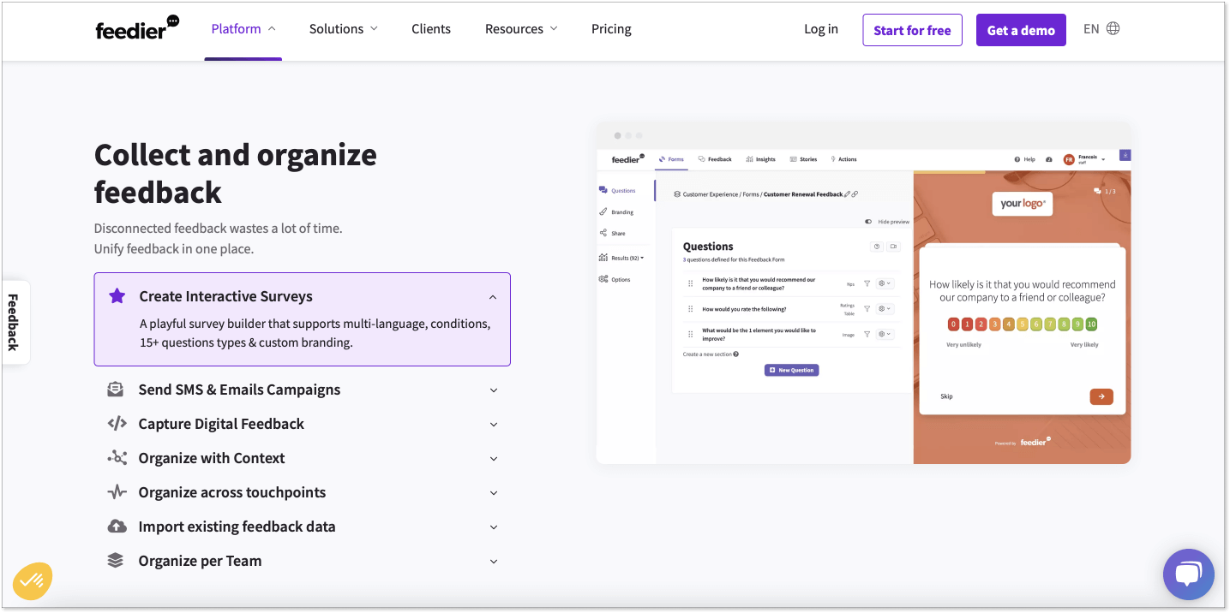Click the yellow checkmark badge icon
This screenshot has height=613, width=1230.
[x=33, y=581]
